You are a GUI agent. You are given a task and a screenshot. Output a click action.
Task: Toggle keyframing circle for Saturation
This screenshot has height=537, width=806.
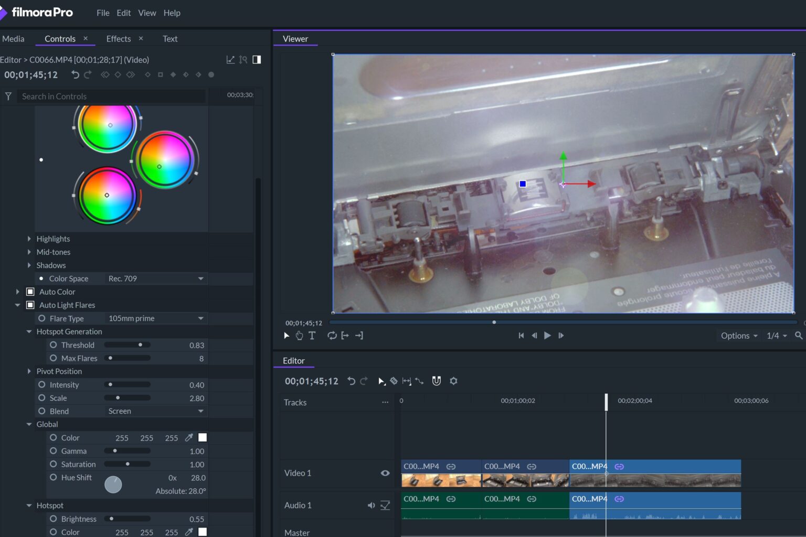pos(54,465)
